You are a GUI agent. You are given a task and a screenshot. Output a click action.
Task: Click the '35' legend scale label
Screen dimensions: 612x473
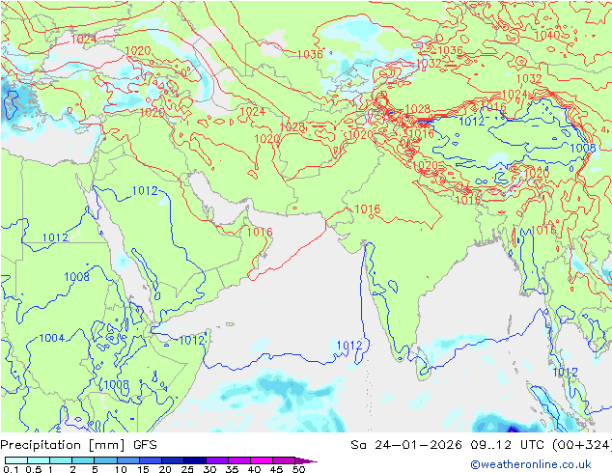[x=232, y=469]
